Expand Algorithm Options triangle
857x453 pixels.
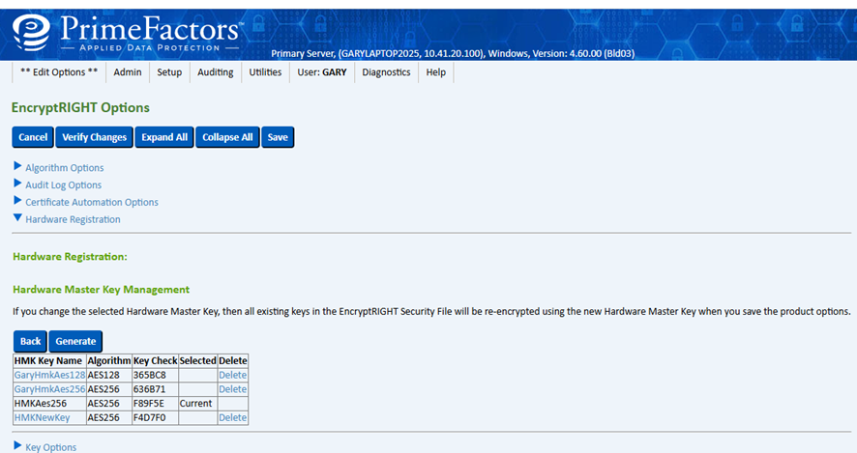(x=17, y=166)
